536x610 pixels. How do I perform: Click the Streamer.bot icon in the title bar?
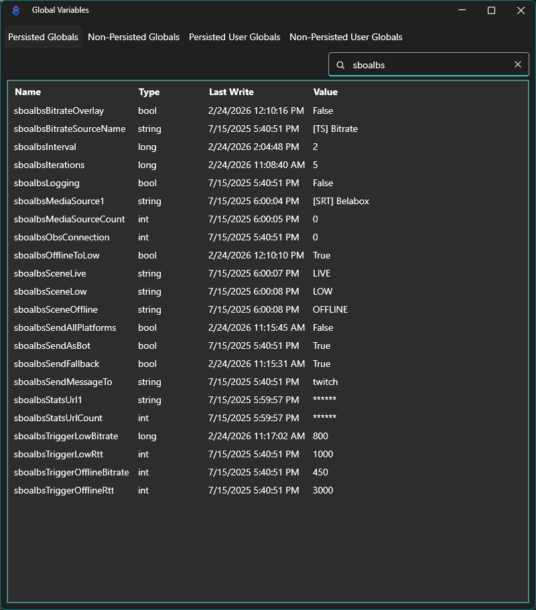click(x=15, y=10)
